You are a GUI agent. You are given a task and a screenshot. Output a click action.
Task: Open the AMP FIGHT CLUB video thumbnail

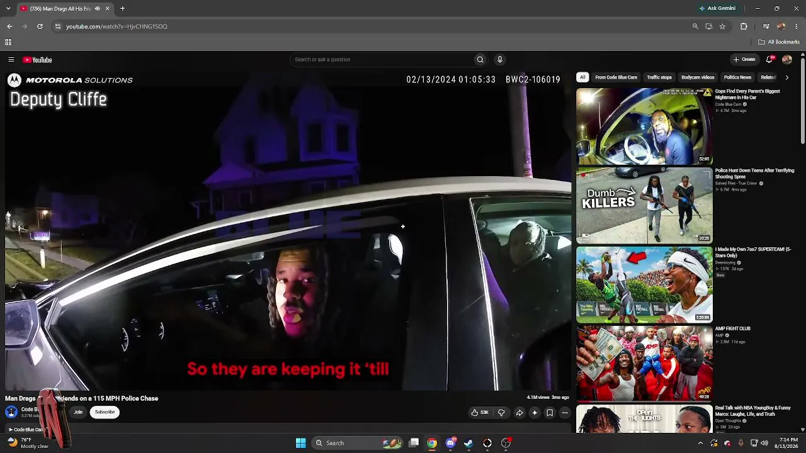644,364
